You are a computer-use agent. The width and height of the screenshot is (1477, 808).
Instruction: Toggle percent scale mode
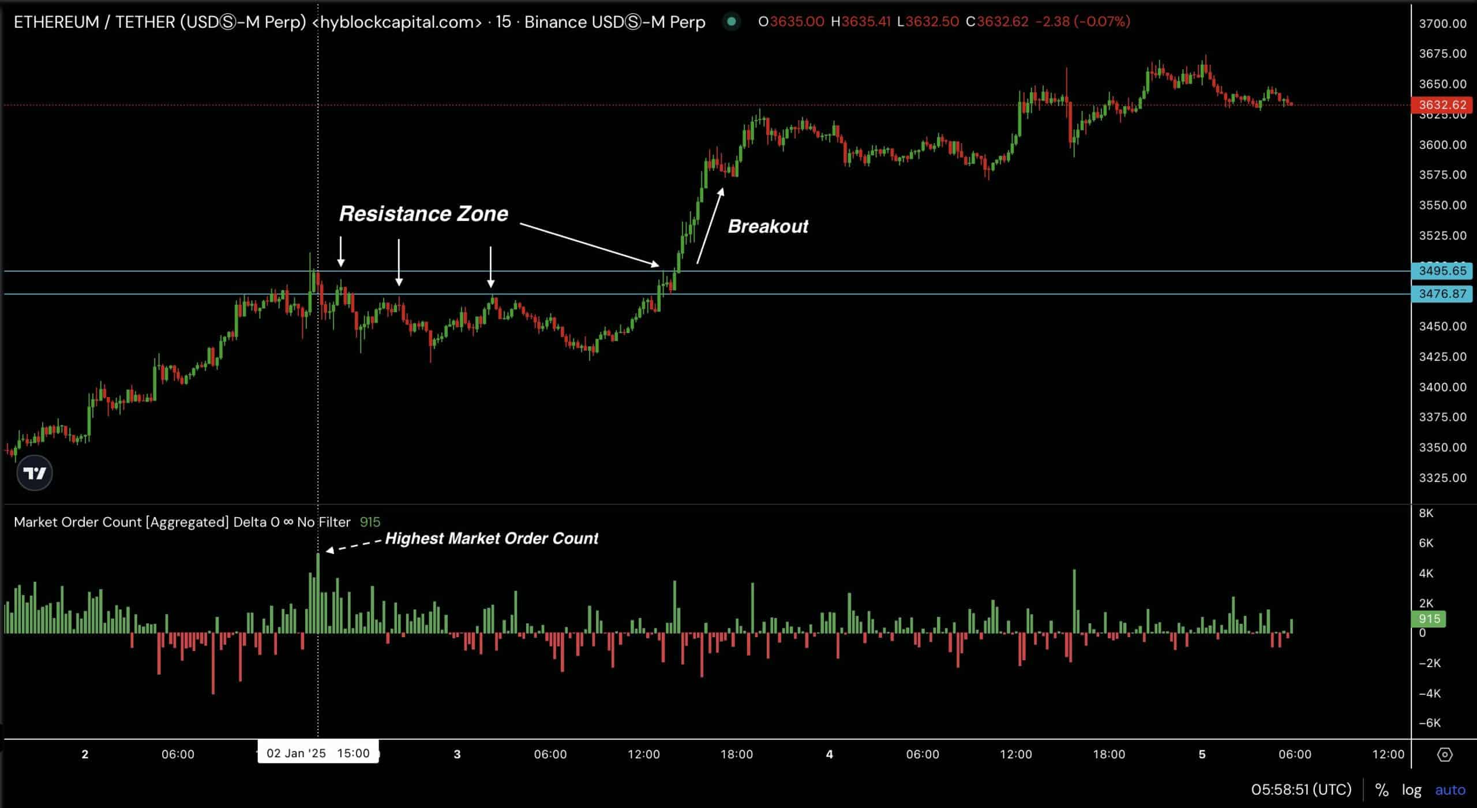(1381, 790)
